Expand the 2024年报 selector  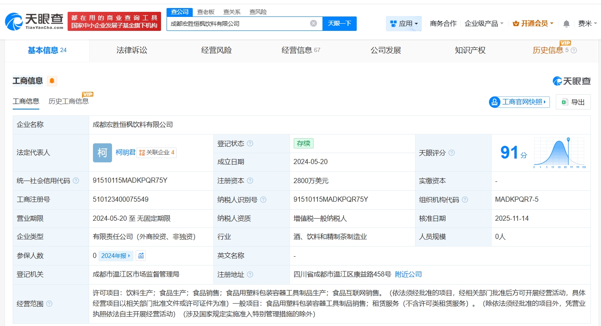click(116, 255)
